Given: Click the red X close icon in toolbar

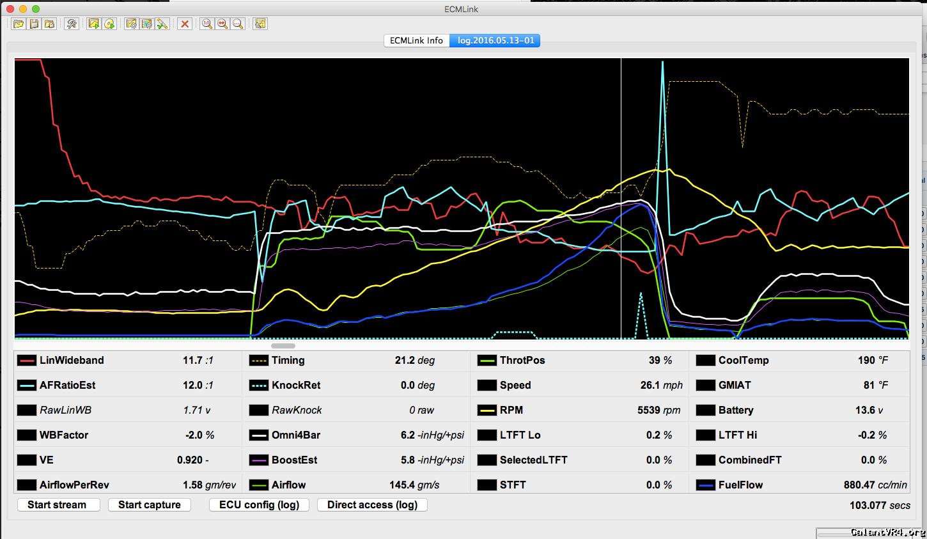Looking at the screenshot, I should (185, 24).
